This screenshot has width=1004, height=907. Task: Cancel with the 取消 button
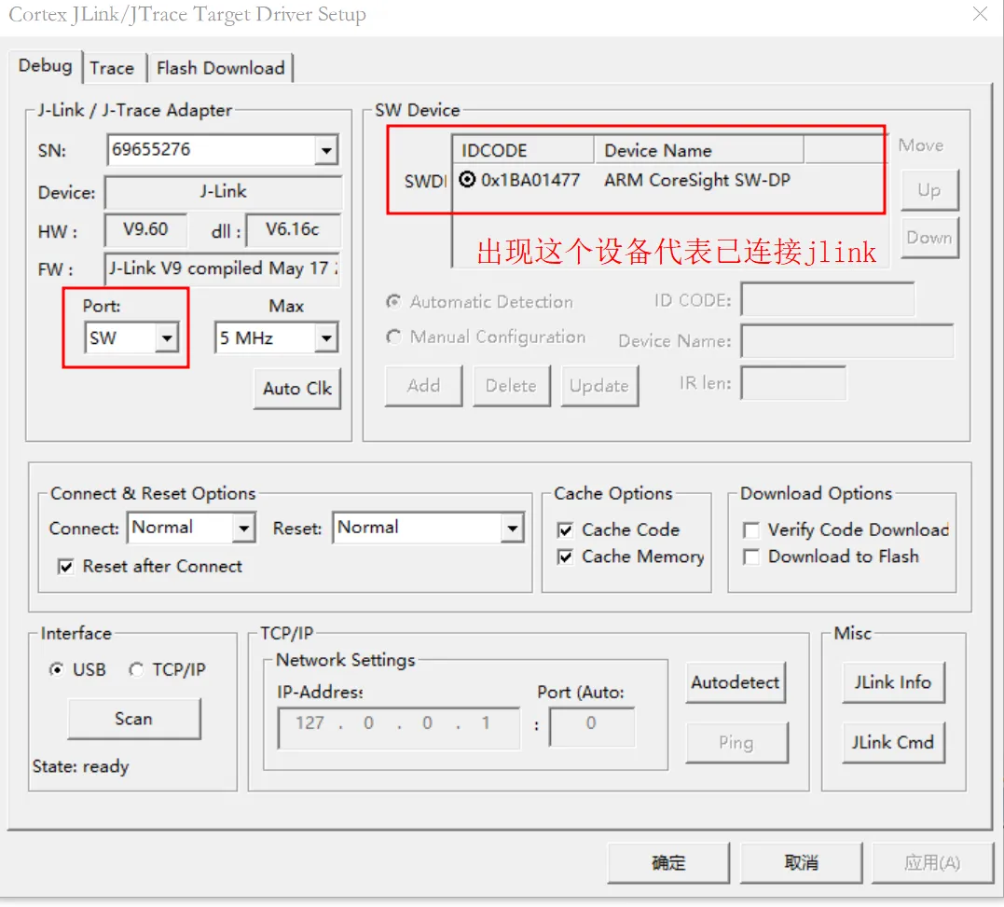[x=801, y=863]
